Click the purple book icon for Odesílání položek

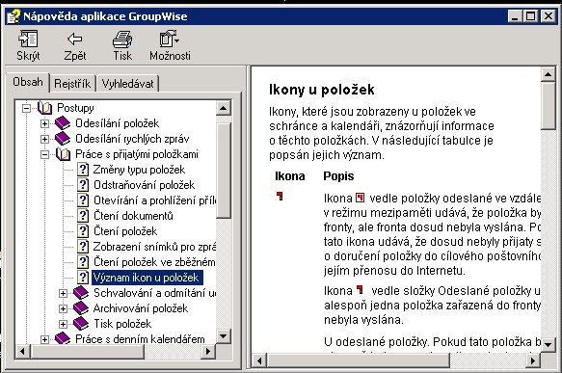(x=63, y=123)
